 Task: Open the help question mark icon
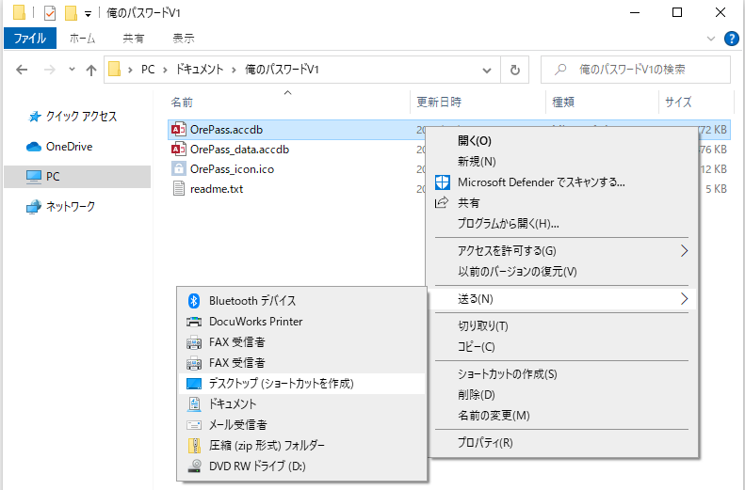[x=731, y=39]
